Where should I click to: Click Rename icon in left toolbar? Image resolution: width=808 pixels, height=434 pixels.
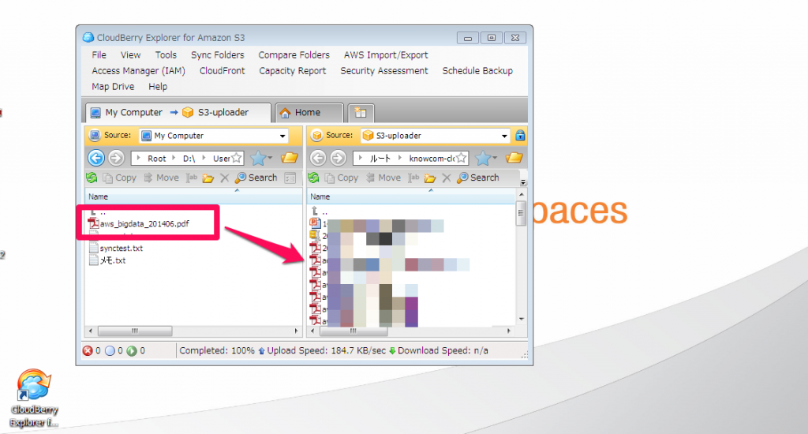point(192,178)
